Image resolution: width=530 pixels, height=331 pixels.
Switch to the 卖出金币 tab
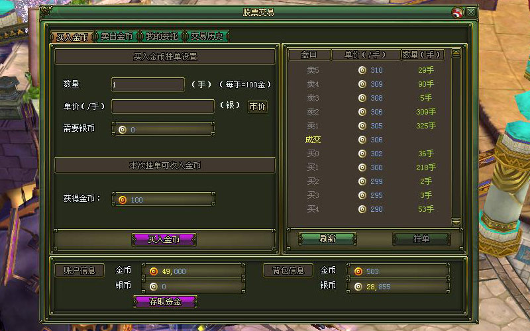(x=117, y=36)
